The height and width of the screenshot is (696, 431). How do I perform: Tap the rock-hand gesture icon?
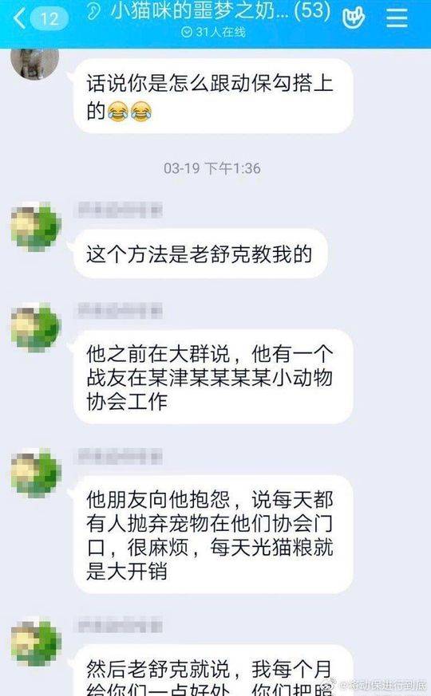tap(354, 18)
